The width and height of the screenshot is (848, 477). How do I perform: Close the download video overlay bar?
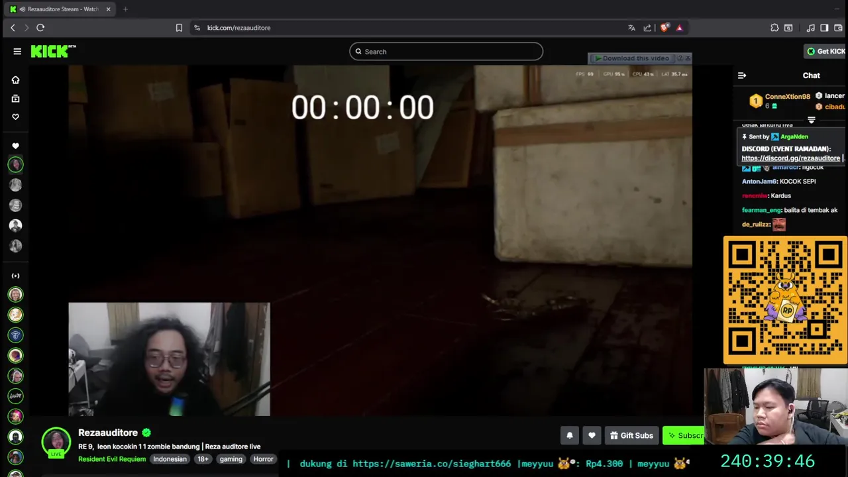tap(688, 58)
